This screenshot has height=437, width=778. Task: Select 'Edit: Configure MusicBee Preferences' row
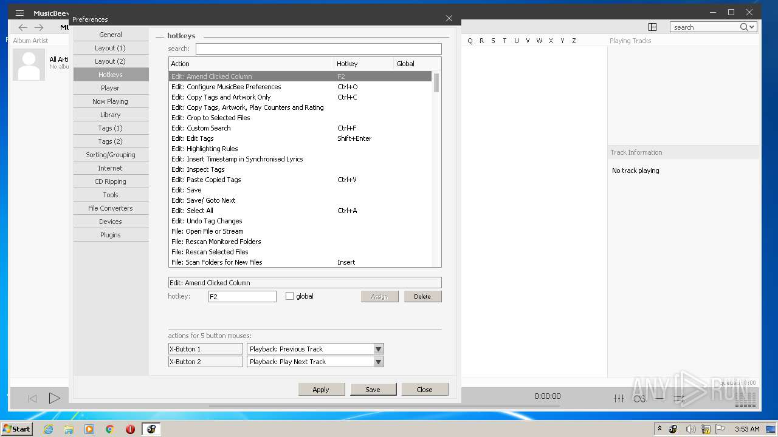click(x=300, y=87)
